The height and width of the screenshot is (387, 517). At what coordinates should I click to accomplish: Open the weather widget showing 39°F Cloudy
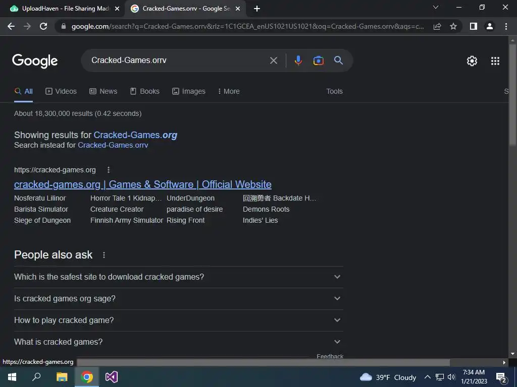388,377
